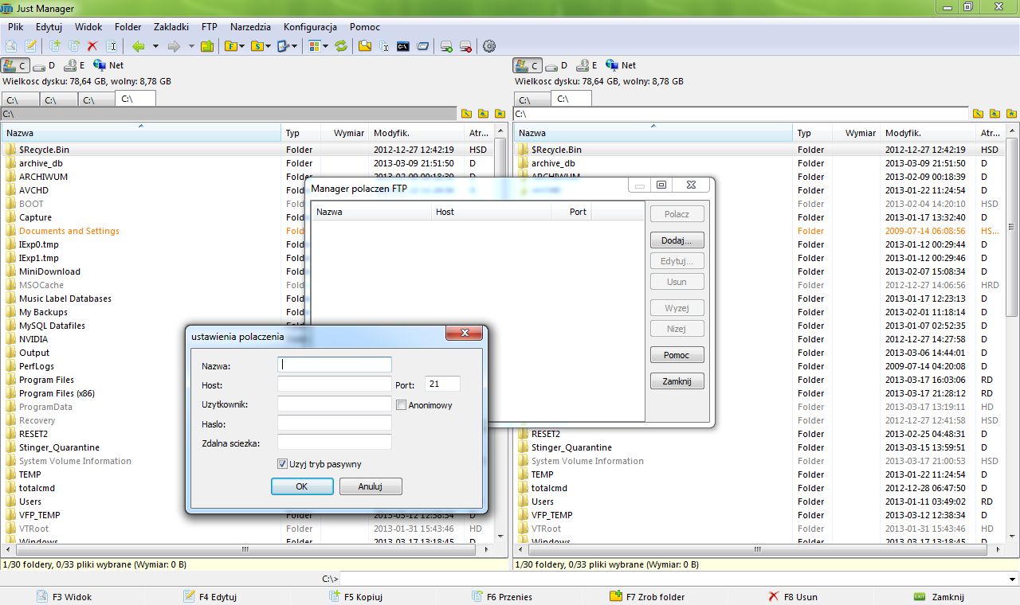
Task: Expand the F folder icon dropdown arrow
Action: pyautogui.click(x=242, y=46)
